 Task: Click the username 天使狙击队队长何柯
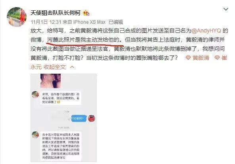coord(55,13)
